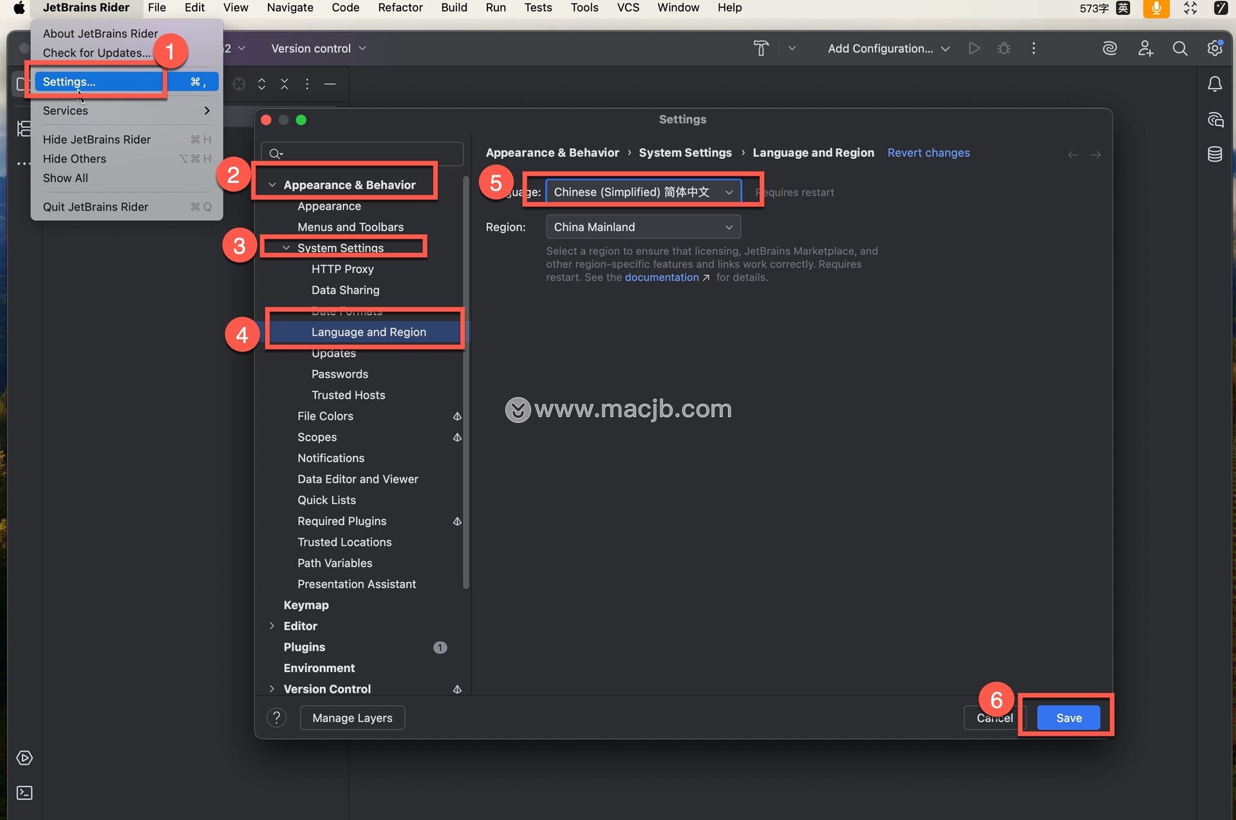Image resolution: width=1236 pixels, height=820 pixels.
Task: Open the Apple menu
Action: [19, 8]
